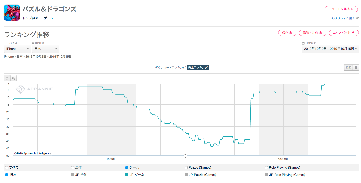Viewport: 361px width, 183px height.
Task: Click the JP-全体 gray color swatch
Action: [x=73, y=175]
